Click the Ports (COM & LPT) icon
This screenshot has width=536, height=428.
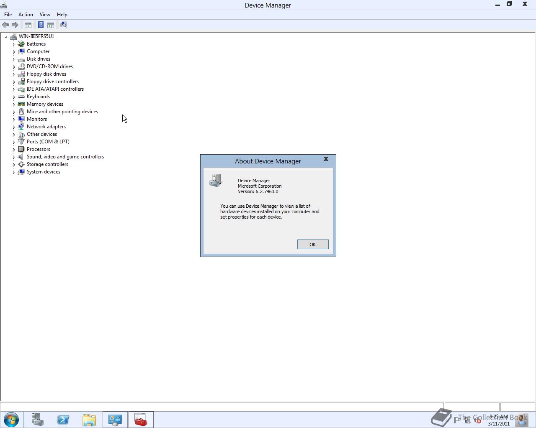(x=21, y=142)
